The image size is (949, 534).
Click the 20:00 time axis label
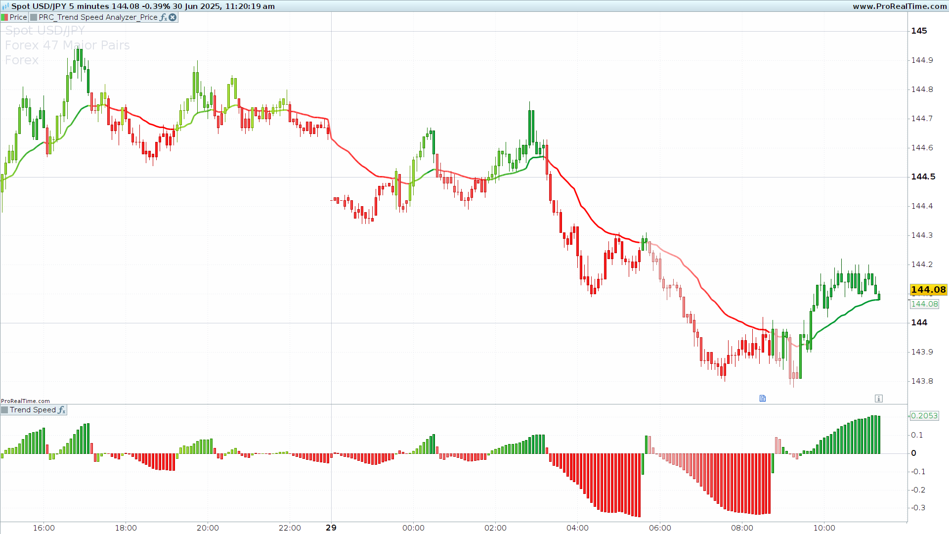[x=208, y=528]
